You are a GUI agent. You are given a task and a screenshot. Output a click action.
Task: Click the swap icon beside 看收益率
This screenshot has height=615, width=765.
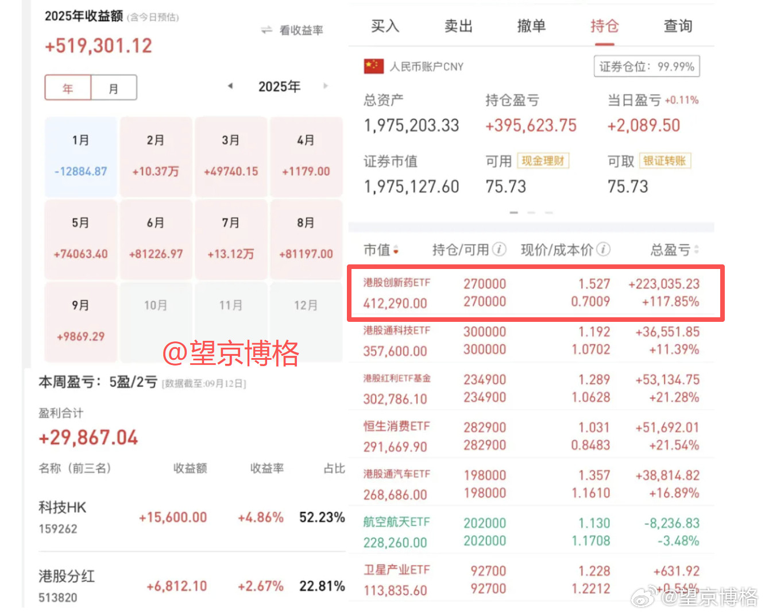266,30
